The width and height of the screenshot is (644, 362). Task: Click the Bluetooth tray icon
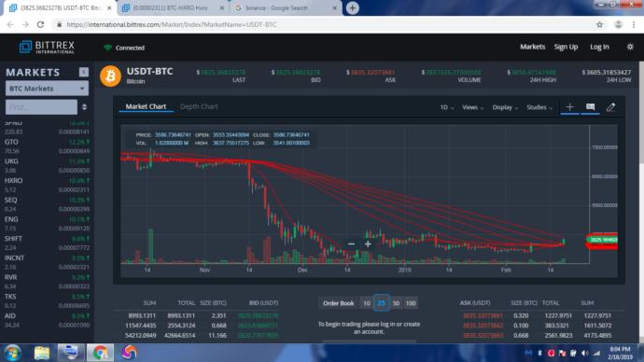[x=539, y=353]
